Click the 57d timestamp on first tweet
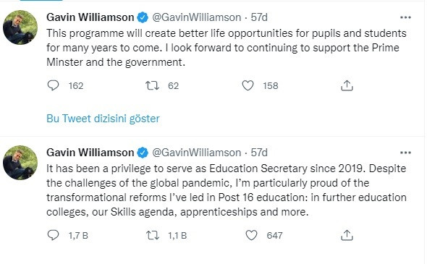The image size is (427, 264). pyautogui.click(x=259, y=17)
